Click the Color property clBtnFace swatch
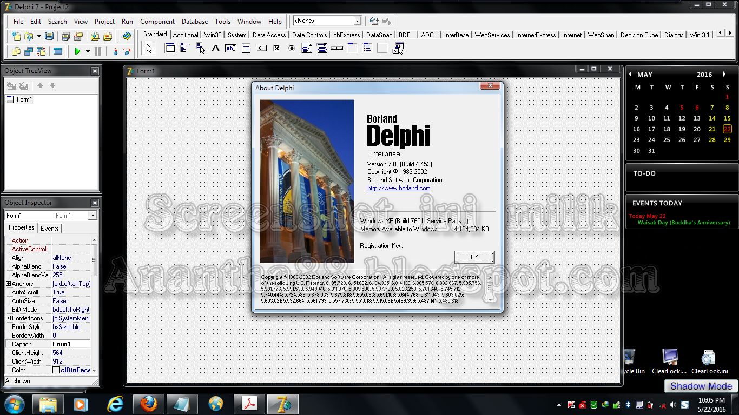 pyautogui.click(x=56, y=370)
